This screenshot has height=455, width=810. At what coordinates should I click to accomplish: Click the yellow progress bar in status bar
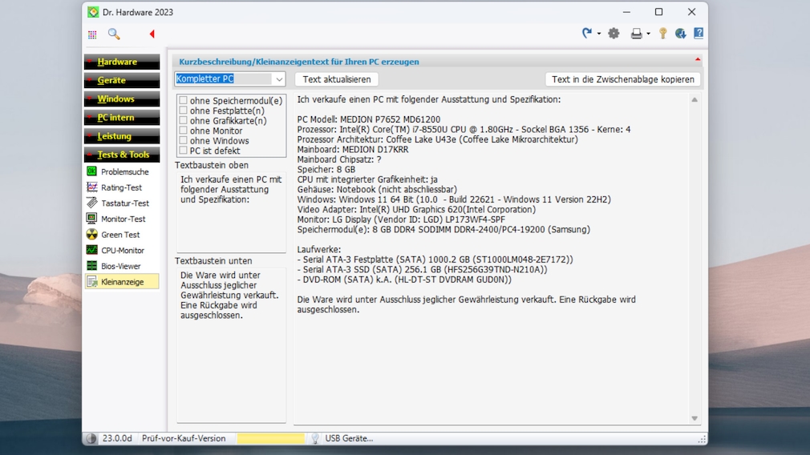click(x=270, y=438)
